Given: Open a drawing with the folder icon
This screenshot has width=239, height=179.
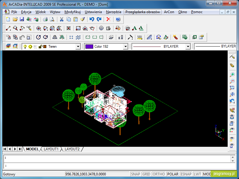Looking at the screenshot, I should pos(15,19).
